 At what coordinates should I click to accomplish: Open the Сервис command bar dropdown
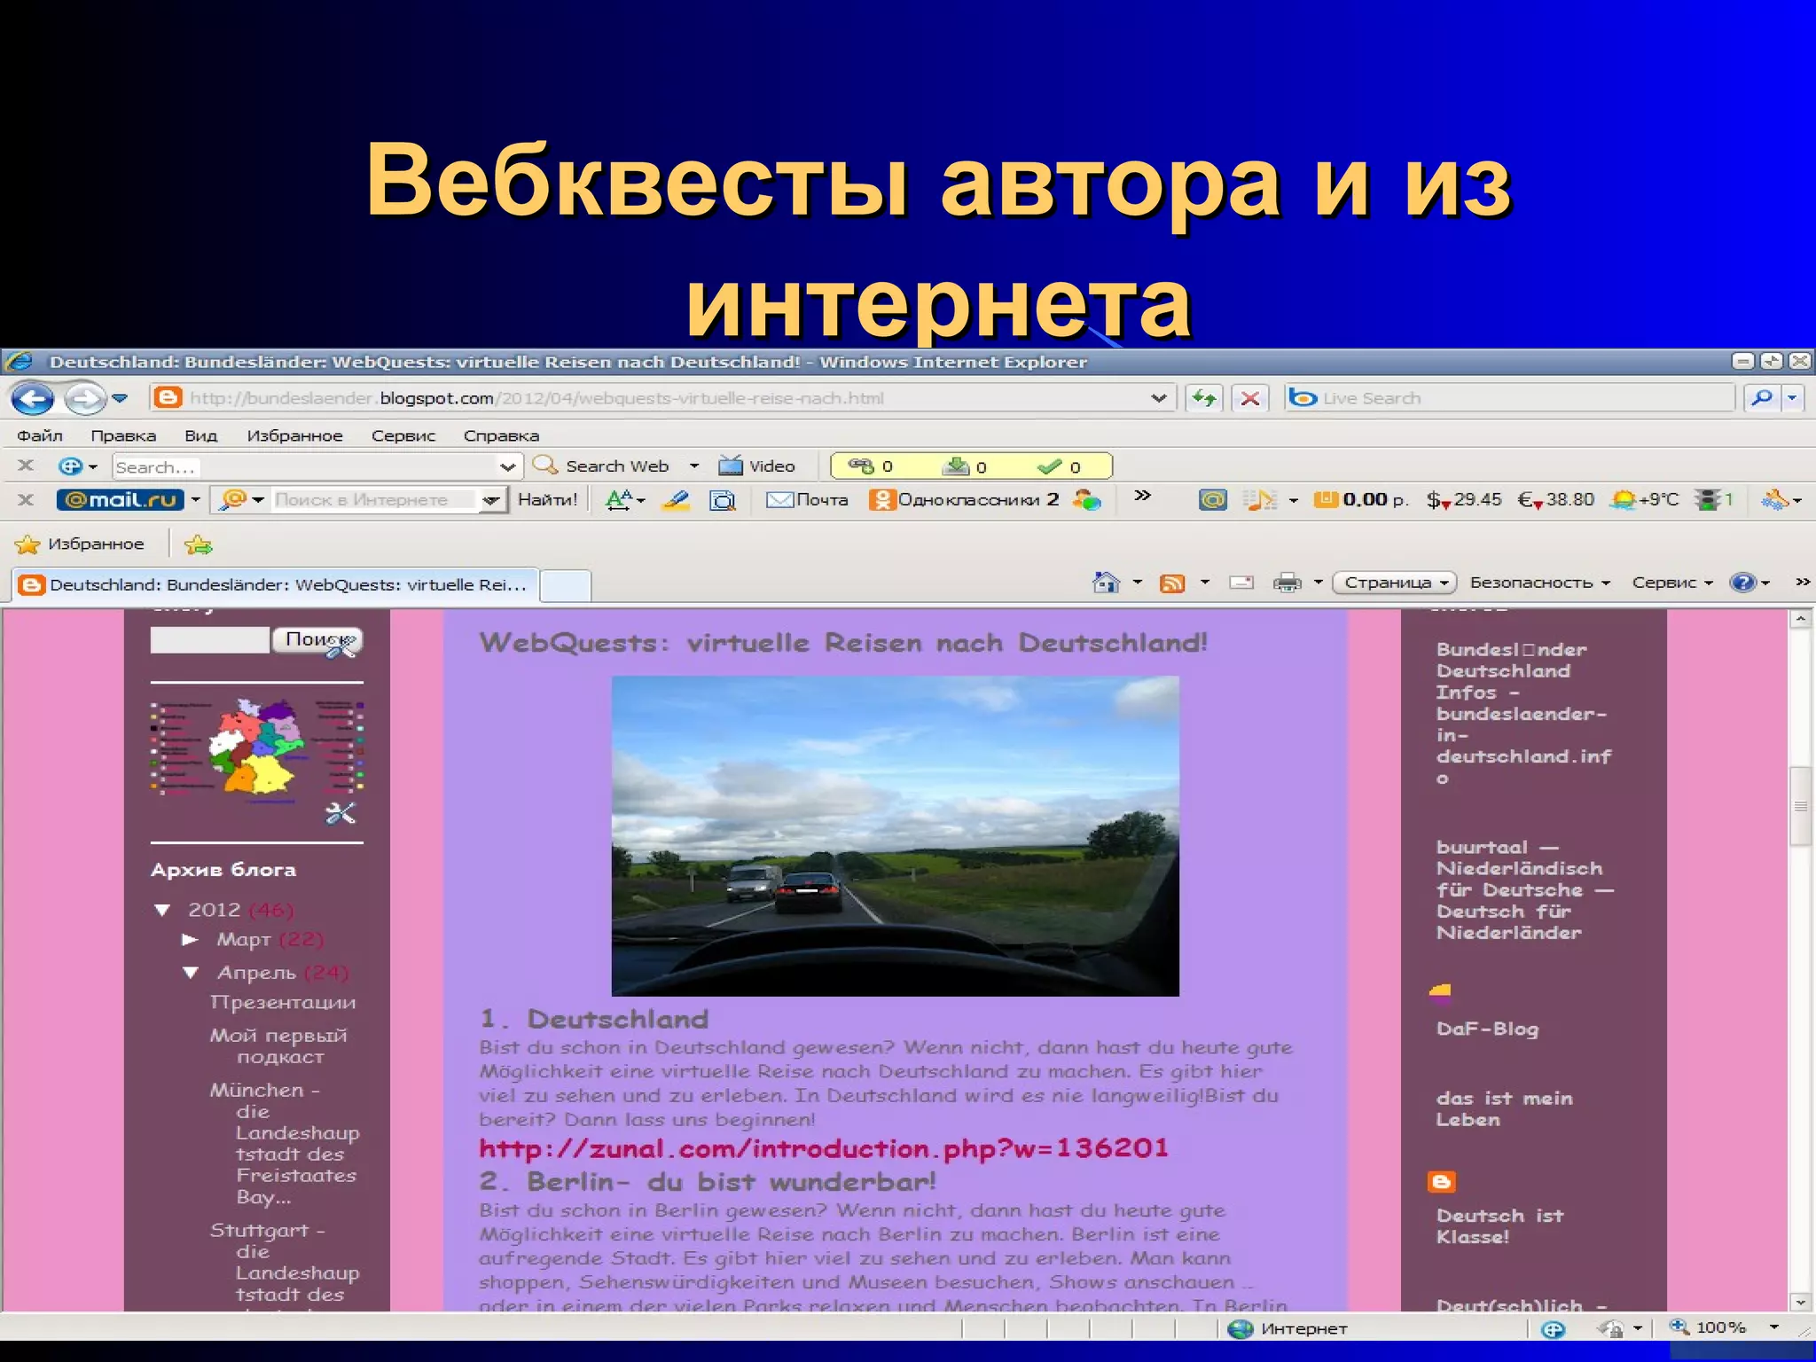1671,583
